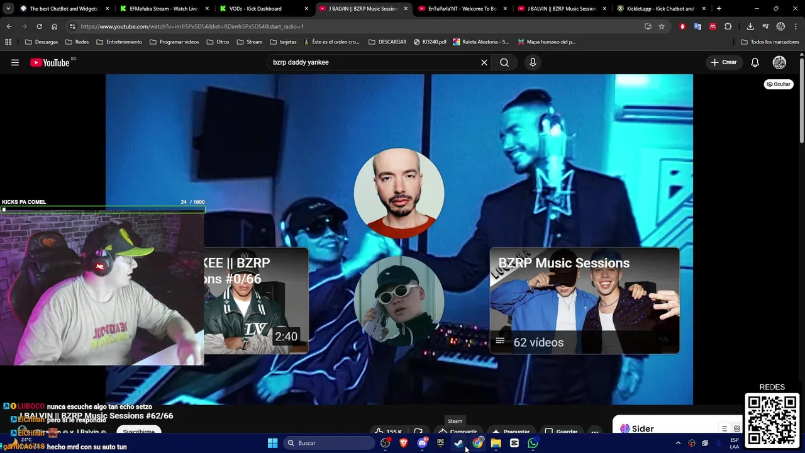Open the suggested video card lasting 2:40
The width and height of the screenshot is (805, 453).
(256, 301)
